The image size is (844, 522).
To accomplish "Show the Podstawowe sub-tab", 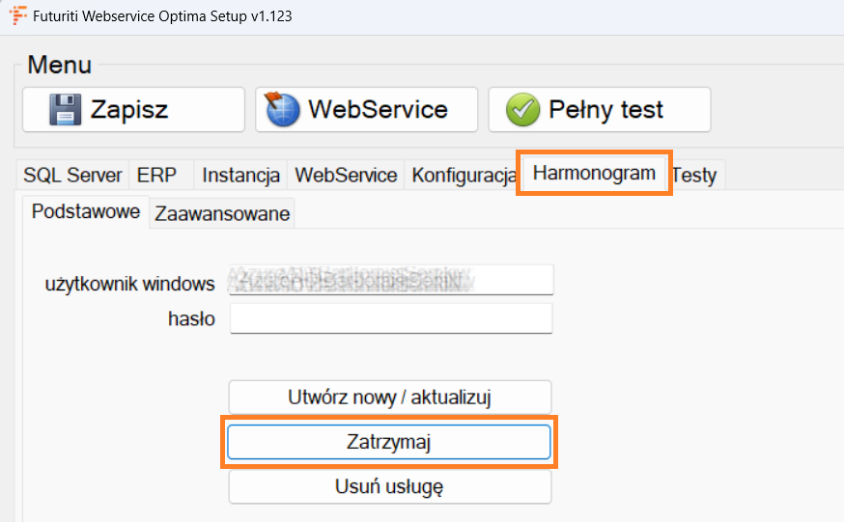I will [x=86, y=211].
